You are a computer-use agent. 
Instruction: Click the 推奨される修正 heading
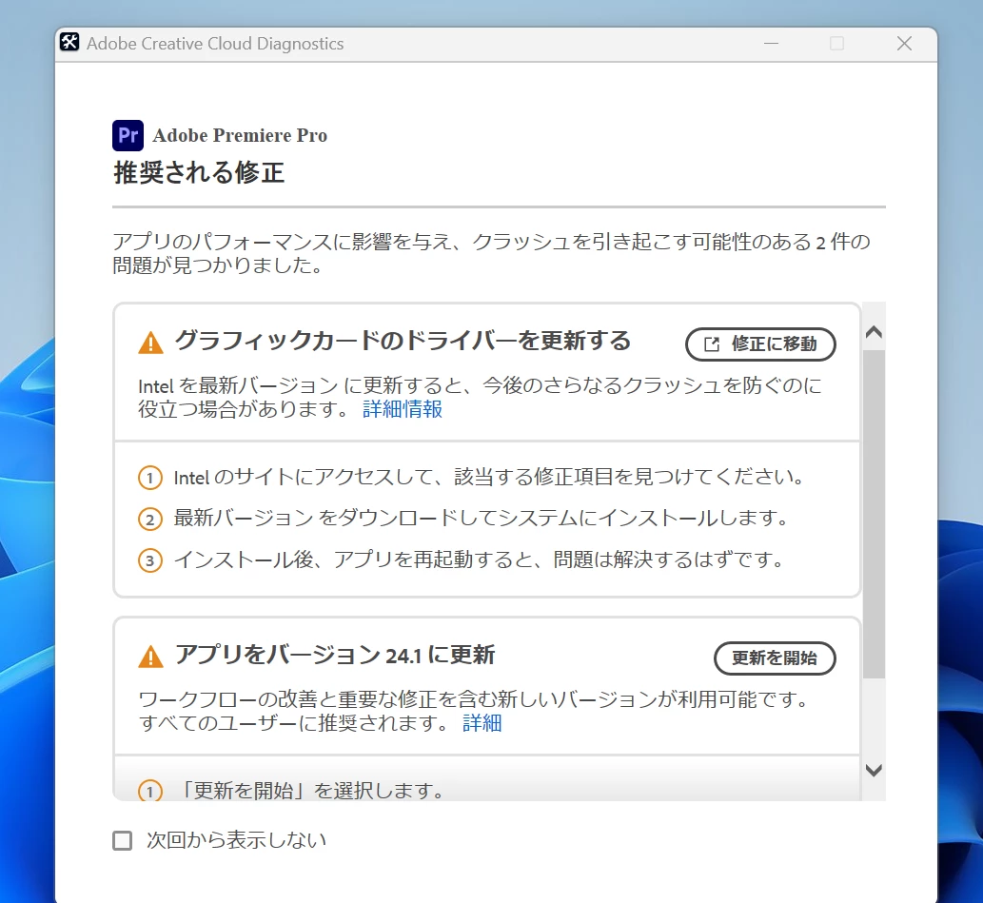pos(199,172)
